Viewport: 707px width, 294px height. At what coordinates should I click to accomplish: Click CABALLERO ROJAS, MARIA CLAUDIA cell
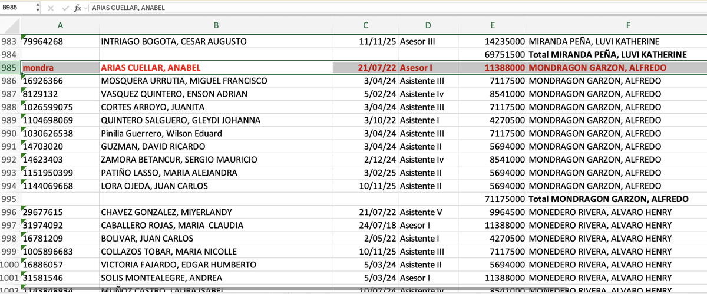(216, 225)
